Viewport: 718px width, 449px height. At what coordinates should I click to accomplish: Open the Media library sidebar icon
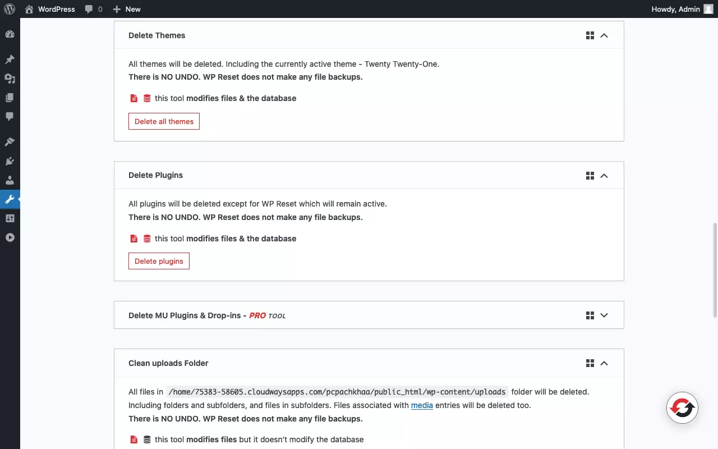pyautogui.click(x=10, y=79)
